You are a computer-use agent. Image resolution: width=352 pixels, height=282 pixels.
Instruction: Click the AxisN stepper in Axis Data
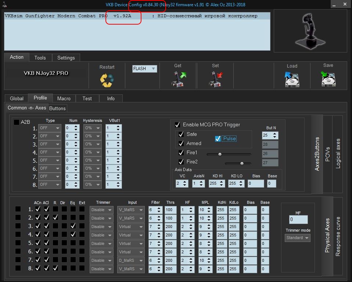click(198, 184)
